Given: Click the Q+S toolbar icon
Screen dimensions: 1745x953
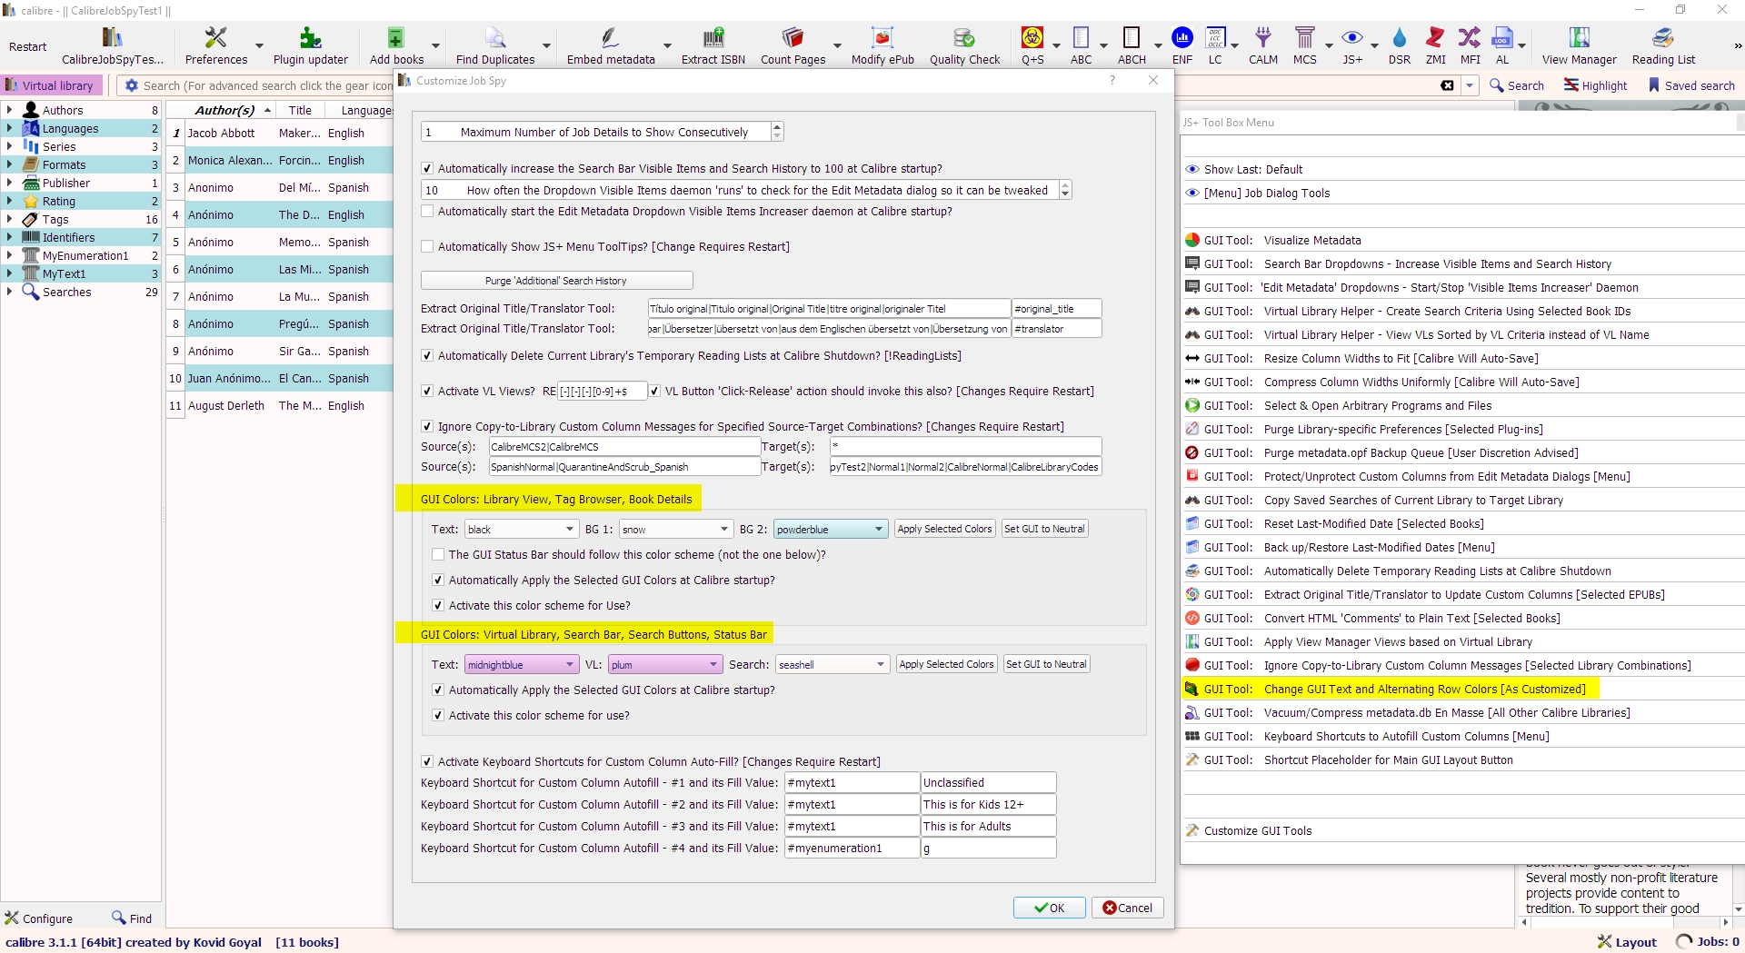Looking at the screenshot, I should 1032,45.
